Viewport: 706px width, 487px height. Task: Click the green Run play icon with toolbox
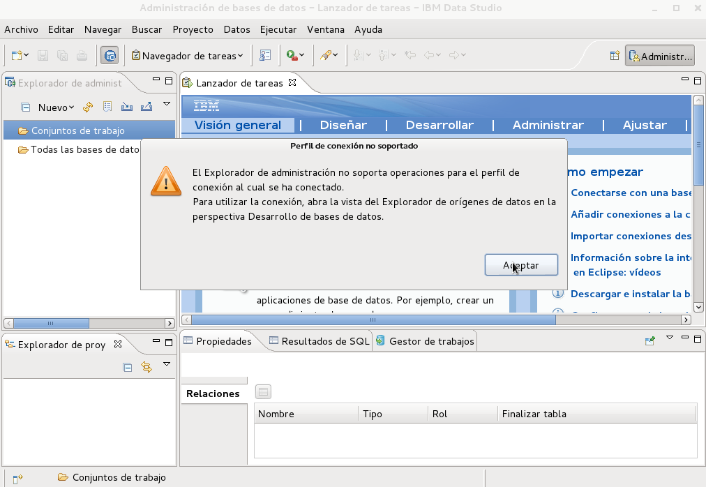point(292,55)
